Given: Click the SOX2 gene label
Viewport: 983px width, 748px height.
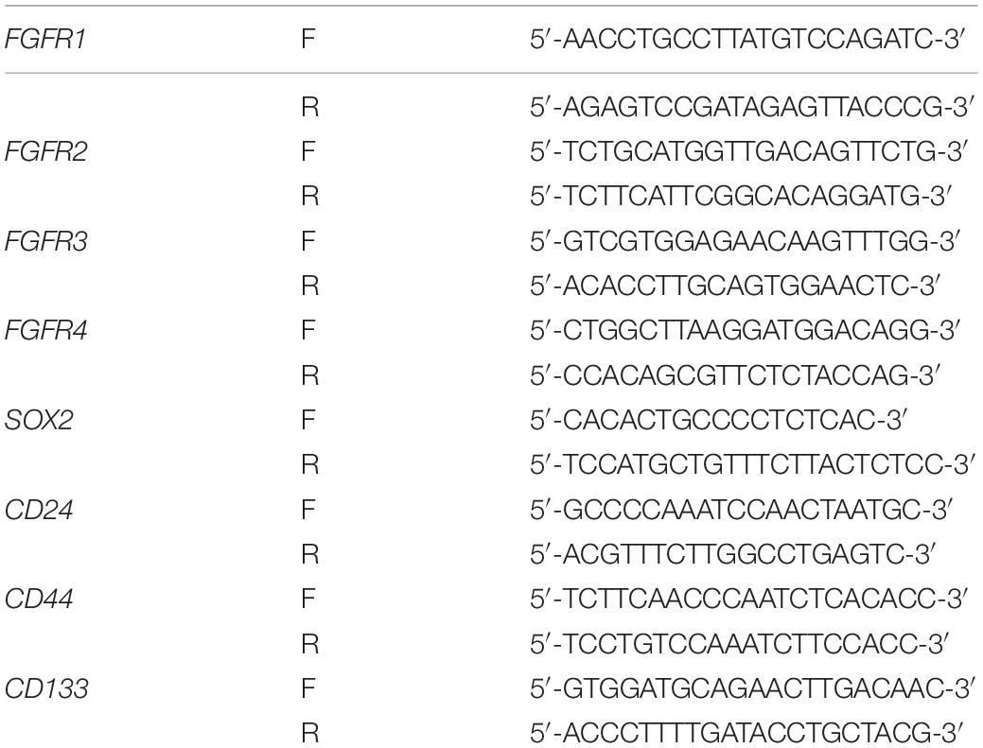Looking at the screenshot, I should 39,420.
